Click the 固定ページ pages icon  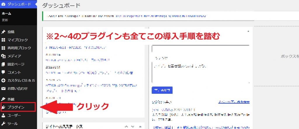click(4, 64)
